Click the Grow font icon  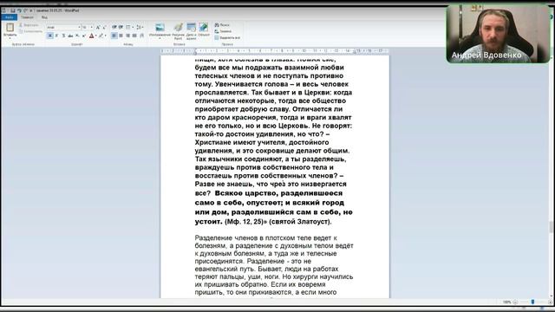[98, 27]
